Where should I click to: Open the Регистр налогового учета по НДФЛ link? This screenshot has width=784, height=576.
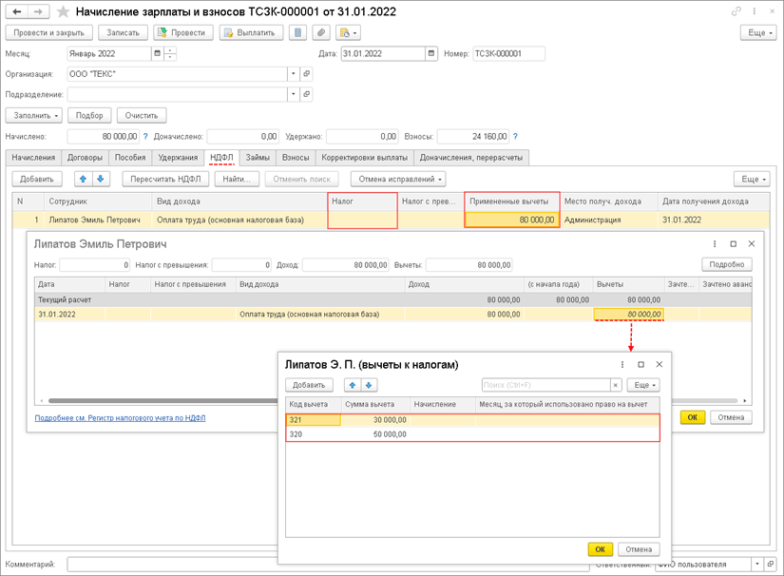(120, 417)
